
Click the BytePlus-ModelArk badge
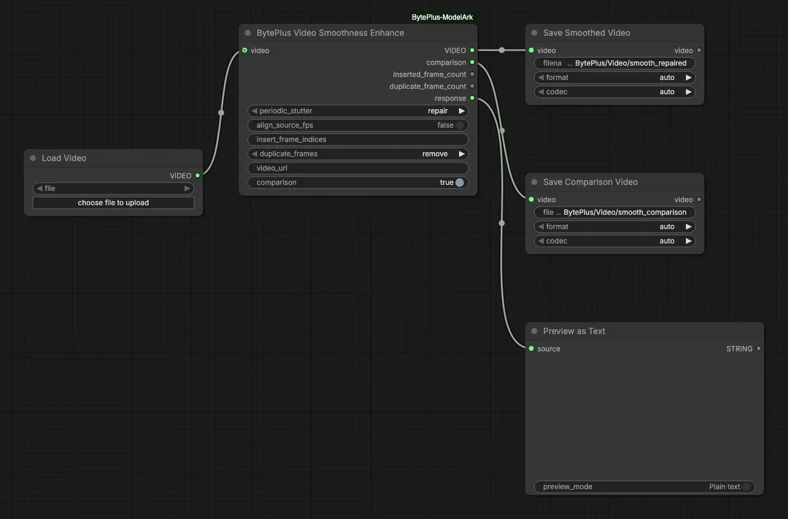[442, 17]
